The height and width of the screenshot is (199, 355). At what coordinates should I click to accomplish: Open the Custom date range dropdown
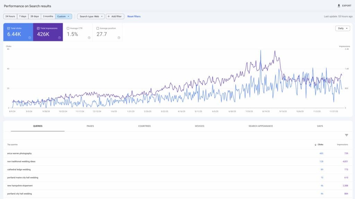(63, 16)
